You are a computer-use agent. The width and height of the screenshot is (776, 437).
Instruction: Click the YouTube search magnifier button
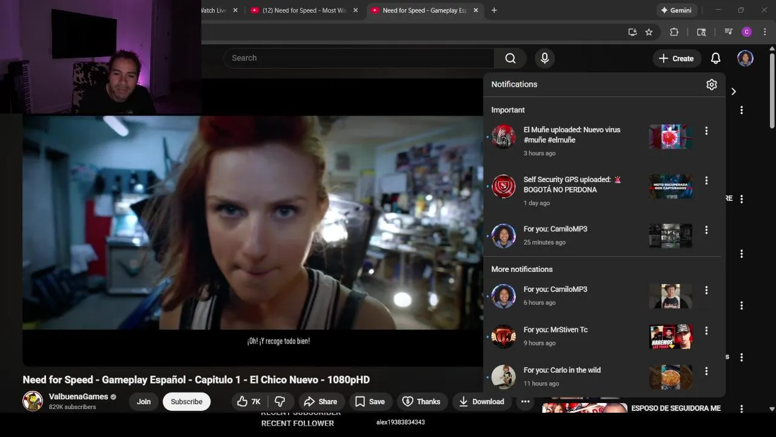click(x=510, y=58)
